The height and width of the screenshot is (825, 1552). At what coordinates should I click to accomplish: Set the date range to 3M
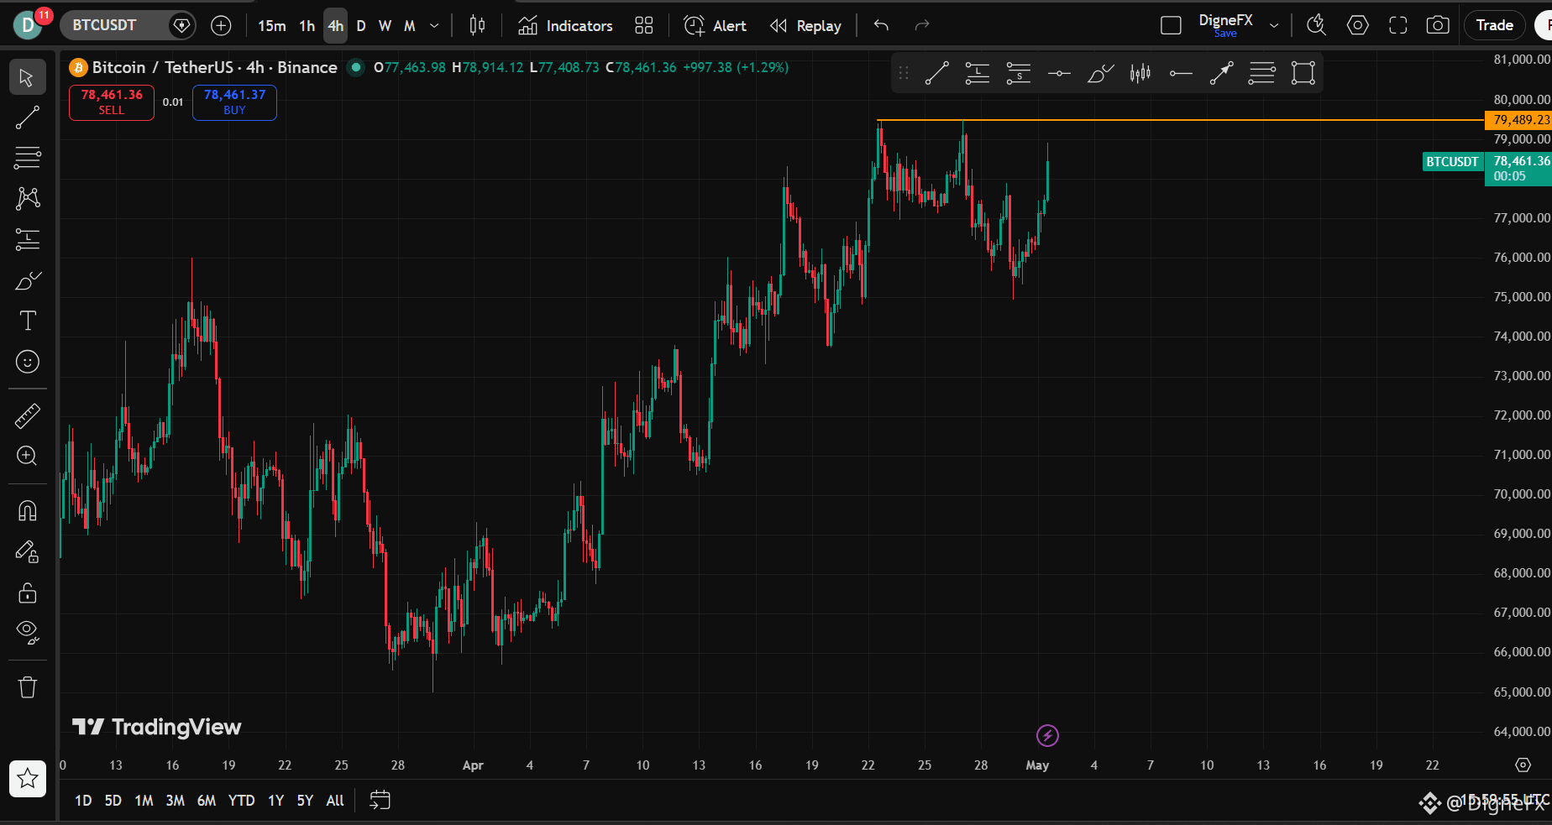pos(175,801)
